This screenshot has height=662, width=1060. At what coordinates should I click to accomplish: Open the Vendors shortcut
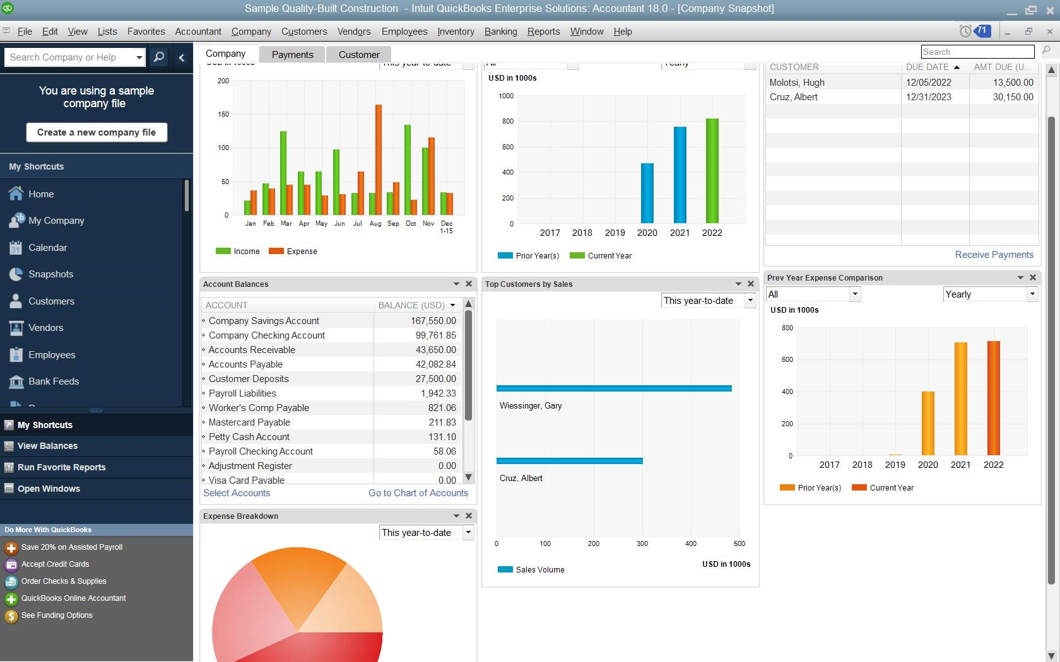tap(47, 328)
